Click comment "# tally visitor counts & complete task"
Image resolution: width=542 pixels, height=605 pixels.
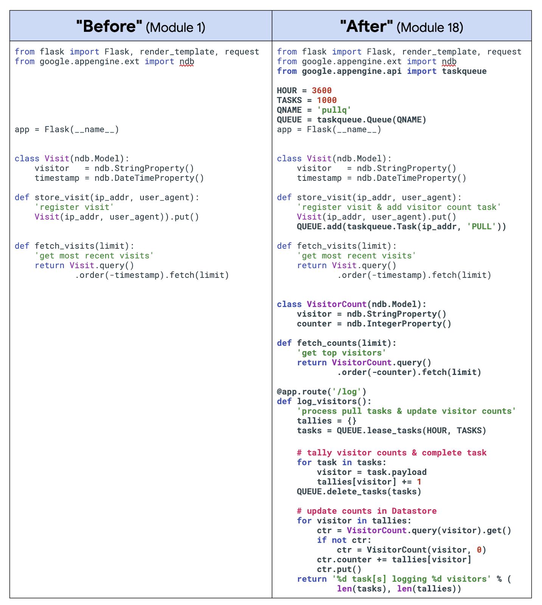[x=391, y=453]
